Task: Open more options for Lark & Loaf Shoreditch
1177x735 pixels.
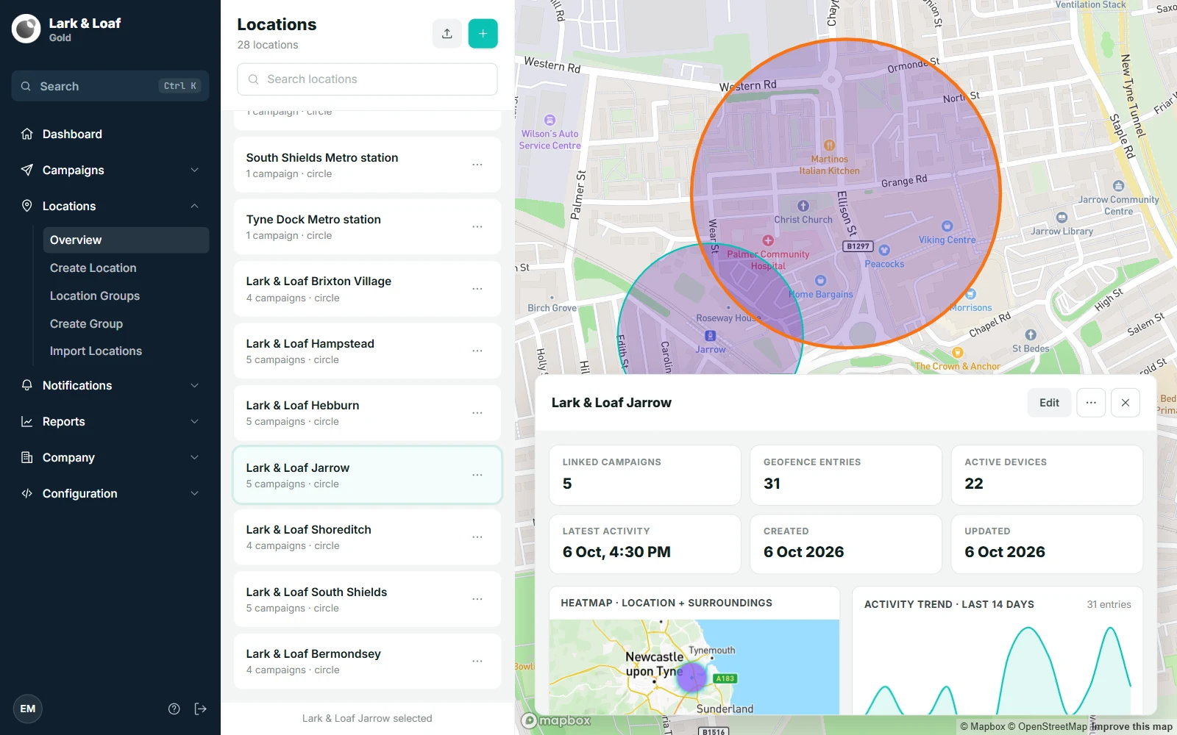Action: pyautogui.click(x=477, y=537)
